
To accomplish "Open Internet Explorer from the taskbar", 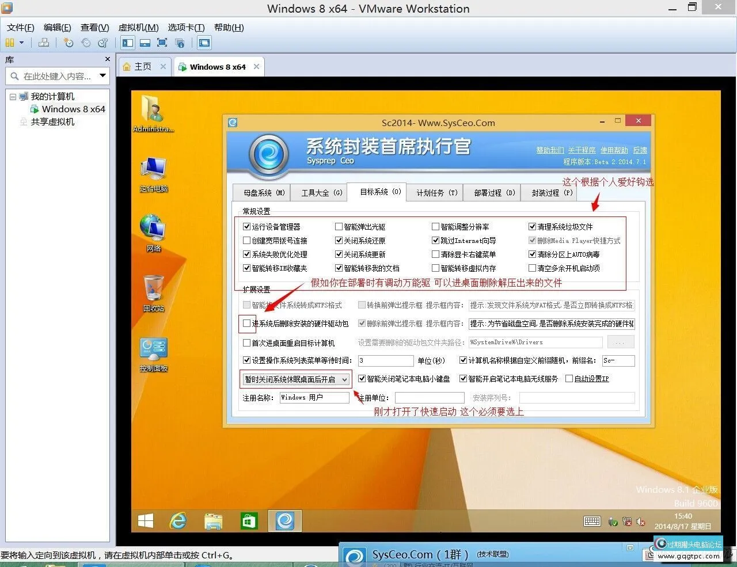I will coord(178,520).
